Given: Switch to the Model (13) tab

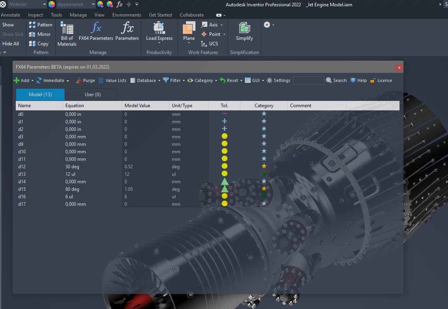Looking at the screenshot, I should 40,94.
